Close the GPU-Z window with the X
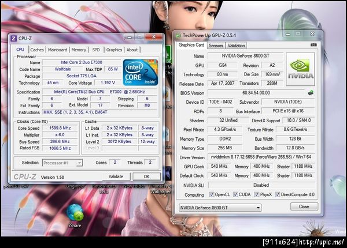347x248 pixels. (312, 34)
